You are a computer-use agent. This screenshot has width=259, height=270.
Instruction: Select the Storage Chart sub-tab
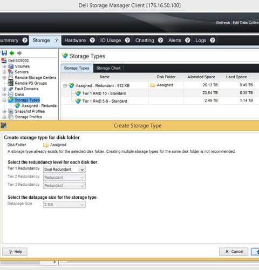[108, 68]
